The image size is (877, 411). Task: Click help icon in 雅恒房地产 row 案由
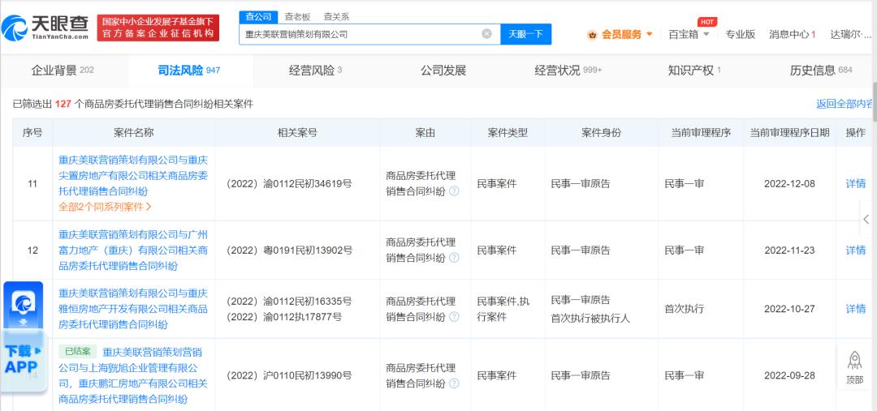(x=454, y=317)
